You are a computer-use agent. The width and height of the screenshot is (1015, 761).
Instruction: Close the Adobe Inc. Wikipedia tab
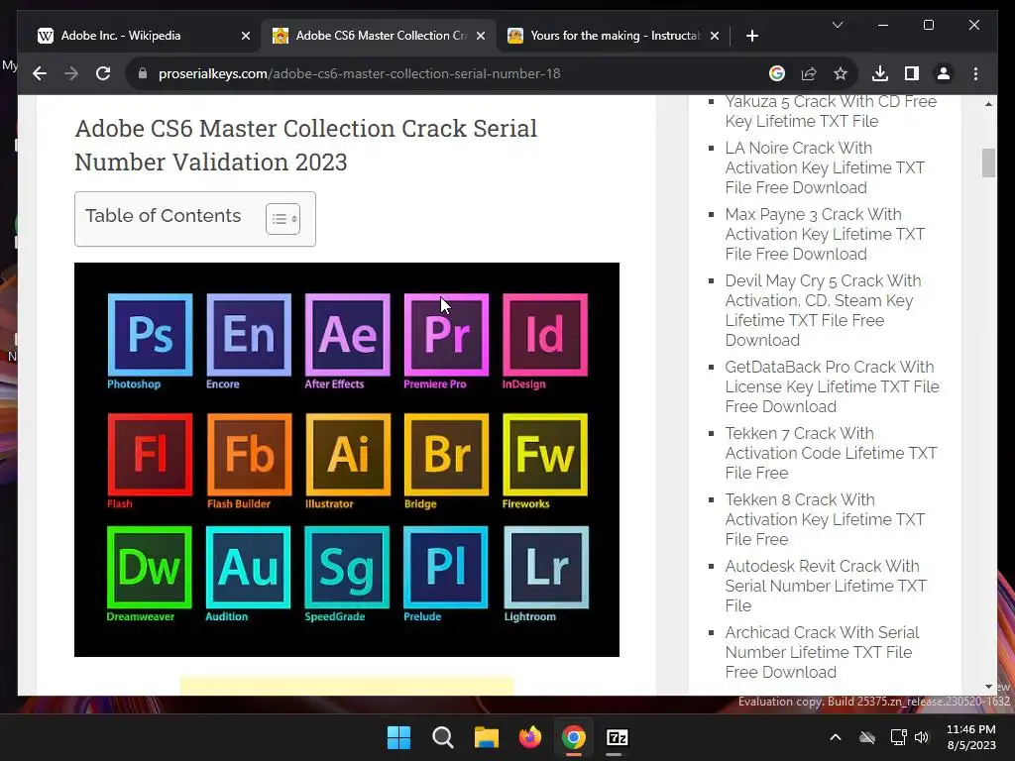pyautogui.click(x=246, y=36)
